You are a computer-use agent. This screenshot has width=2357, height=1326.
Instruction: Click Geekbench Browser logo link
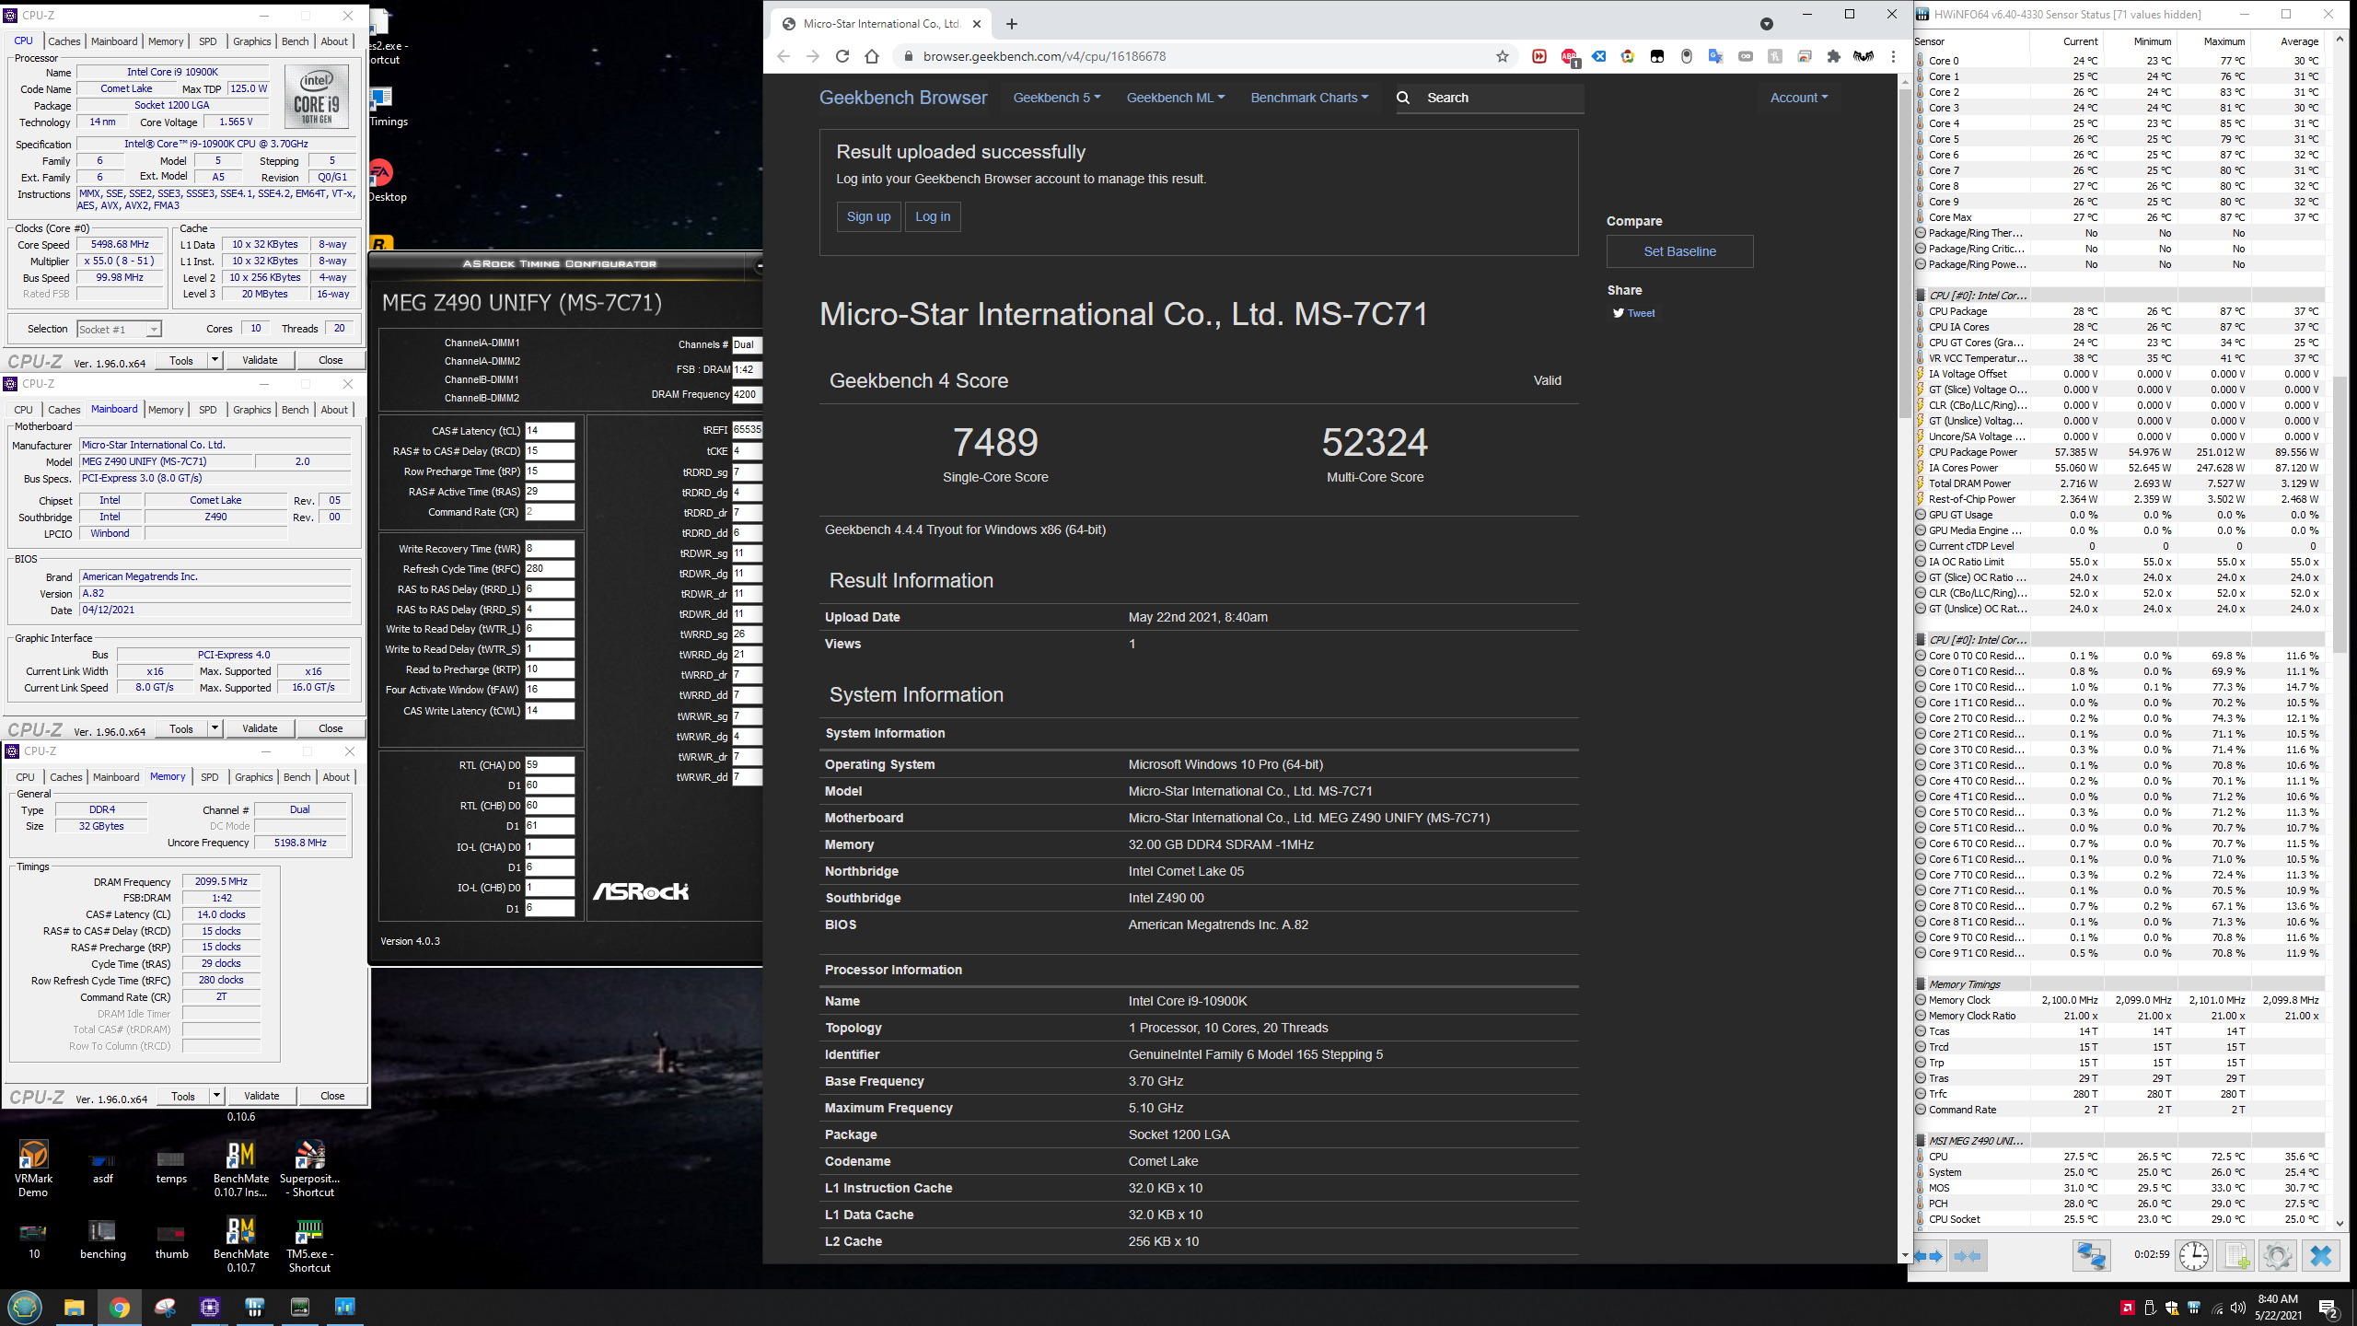coord(903,98)
